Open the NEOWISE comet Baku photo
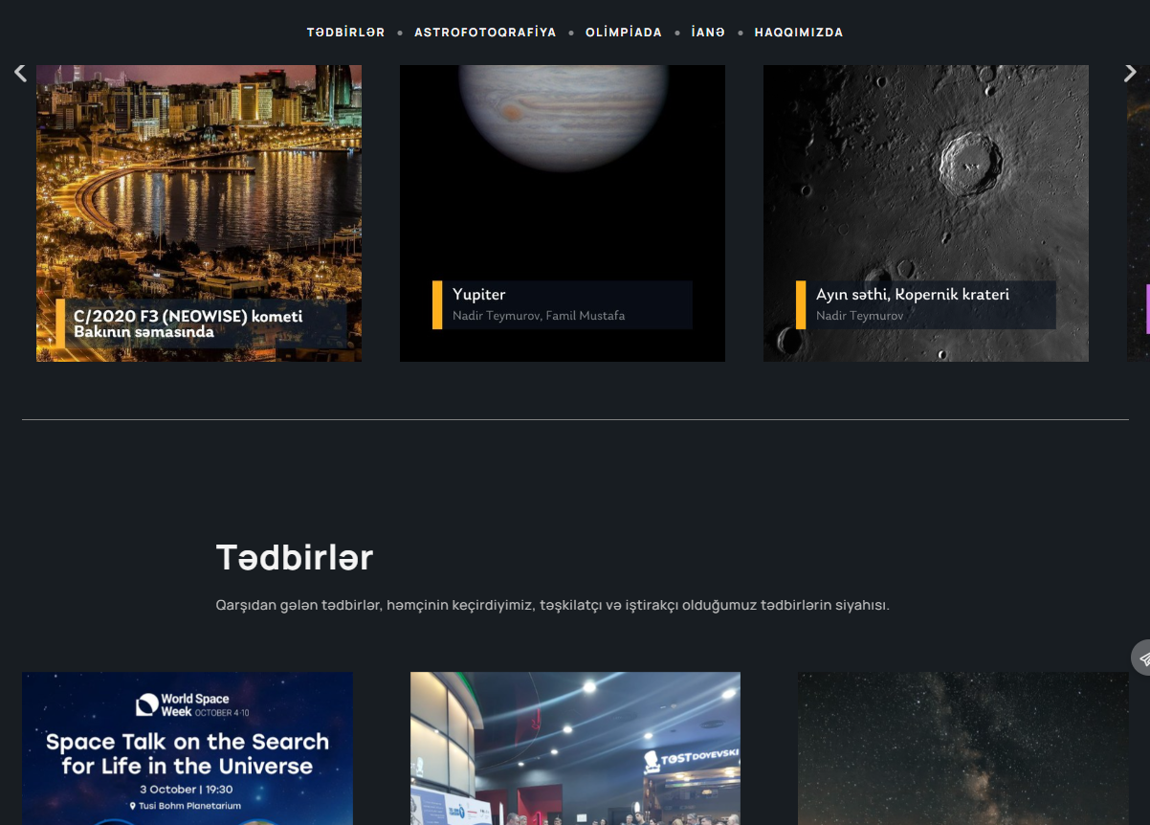1150x825 pixels. coord(199,213)
